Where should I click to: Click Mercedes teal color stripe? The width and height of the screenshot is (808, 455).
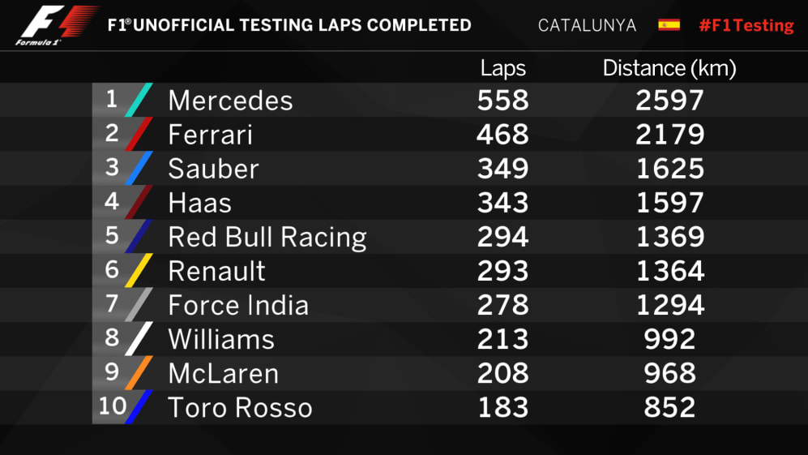[x=139, y=100]
